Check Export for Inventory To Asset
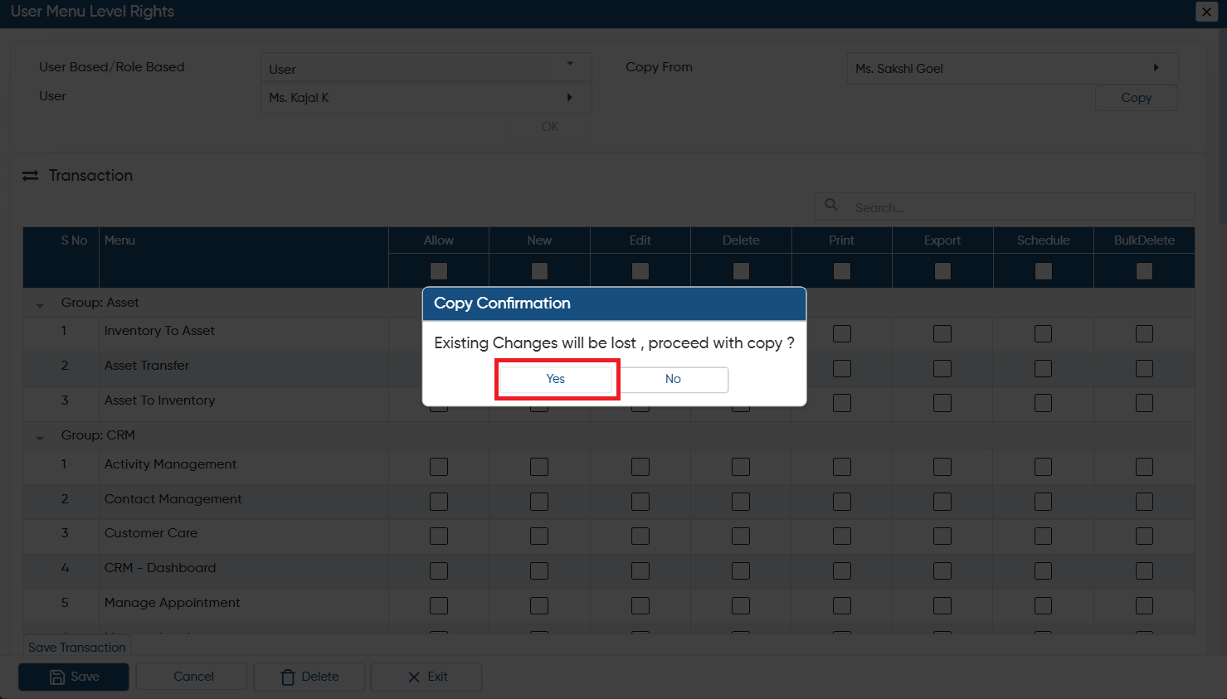1227x699 pixels. click(x=942, y=333)
